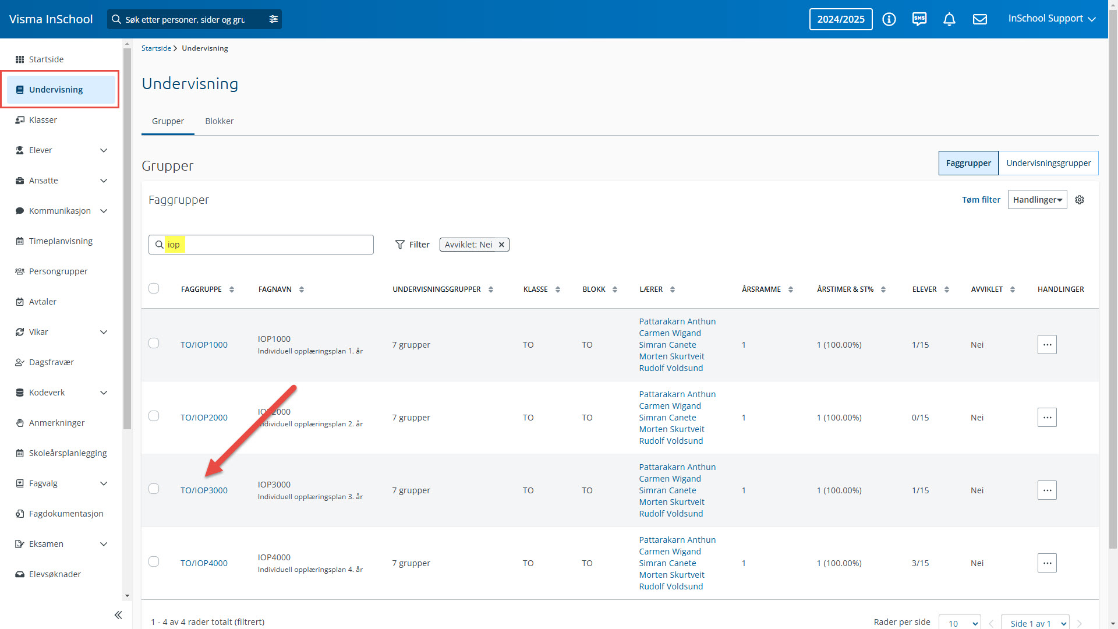Tick the select-all checkbox in the table header
Viewport: 1118px width, 629px height.
(x=154, y=288)
